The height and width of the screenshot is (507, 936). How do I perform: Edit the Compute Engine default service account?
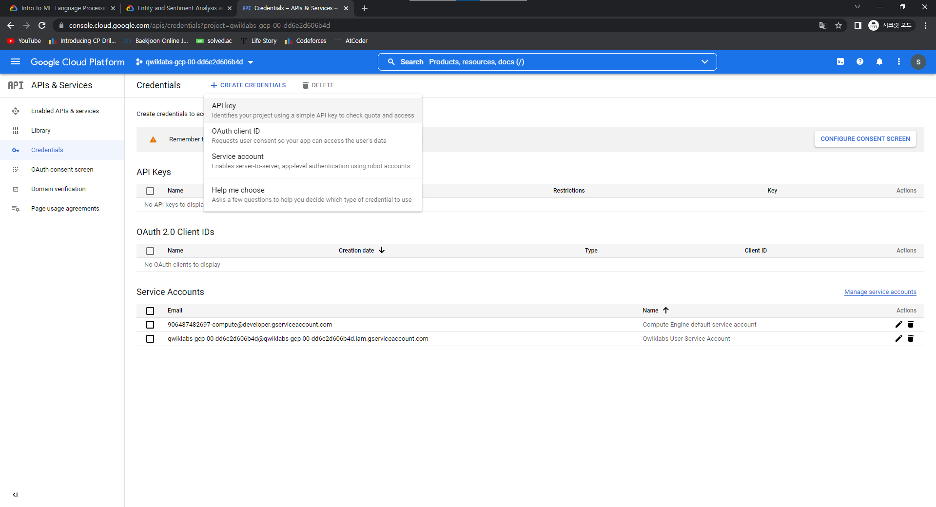(899, 324)
